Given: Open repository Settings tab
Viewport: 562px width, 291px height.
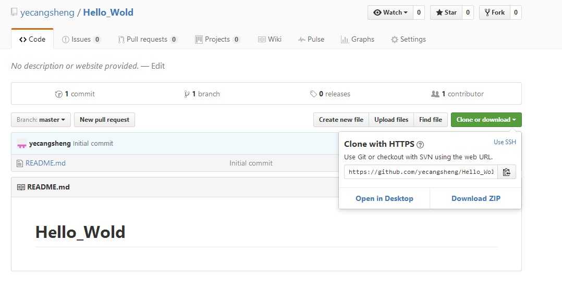Looking at the screenshot, I should (x=408, y=40).
